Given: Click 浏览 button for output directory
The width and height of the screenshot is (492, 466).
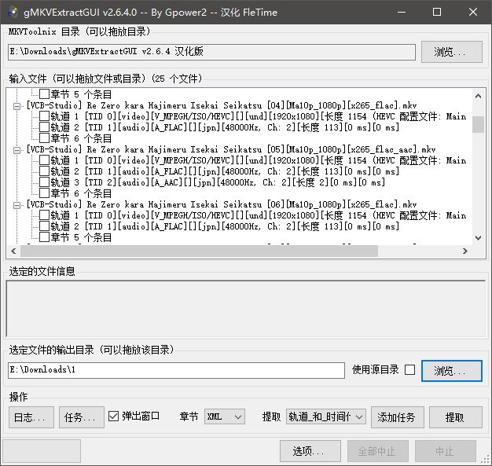Looking at the screenshot, I should point(453,370).
